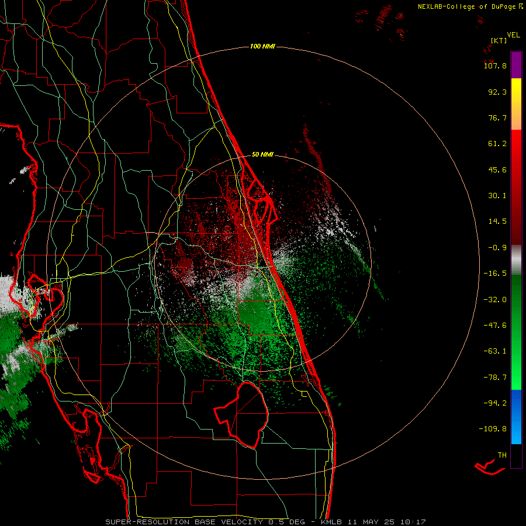Screen dimensions: 526x526
Task: Click the 61.2 velocity scale value
Action: (497, 144)
